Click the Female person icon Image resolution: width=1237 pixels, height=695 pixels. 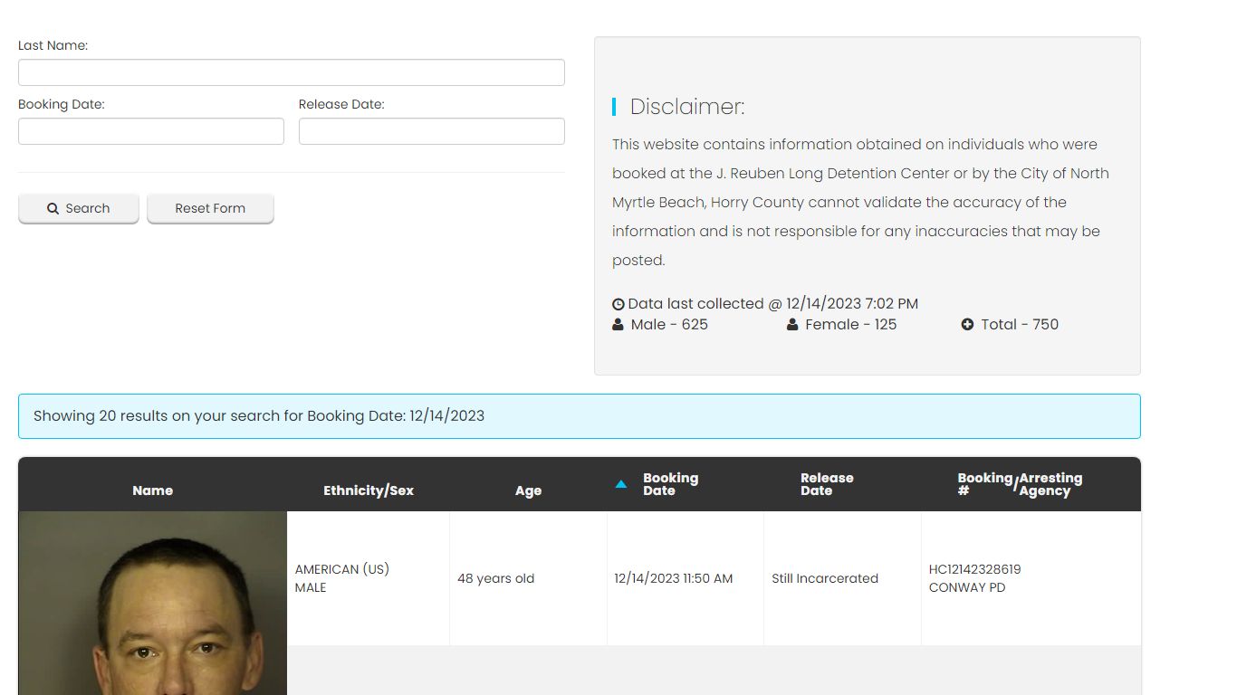pos(792,325)
